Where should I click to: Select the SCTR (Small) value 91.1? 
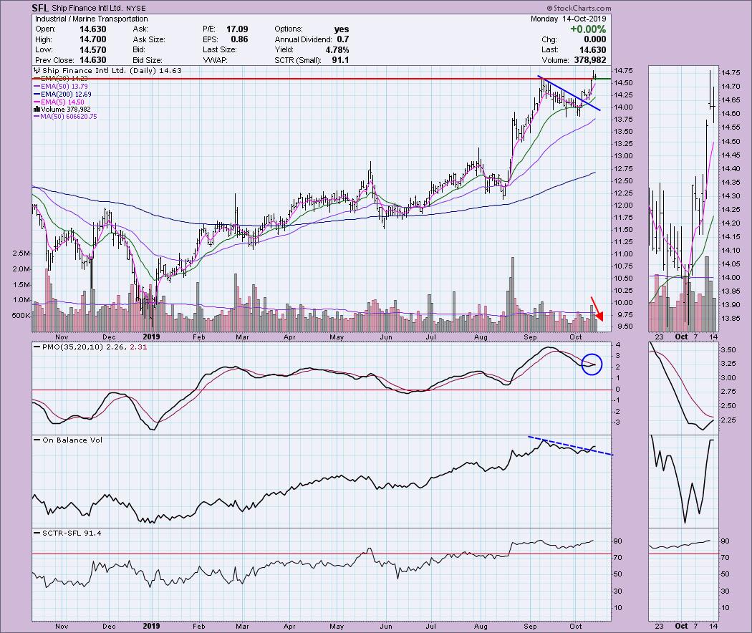[x=340, y=60]
